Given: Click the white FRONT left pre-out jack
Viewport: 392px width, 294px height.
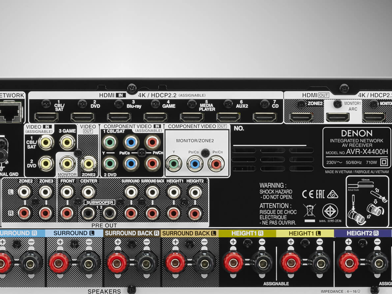Looking at the screenshot, I should pyautogui.click(x=67, y=192).
